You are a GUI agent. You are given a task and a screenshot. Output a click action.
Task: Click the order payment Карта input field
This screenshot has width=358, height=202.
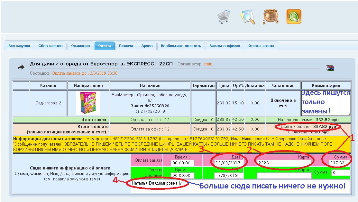pos(284,163)
